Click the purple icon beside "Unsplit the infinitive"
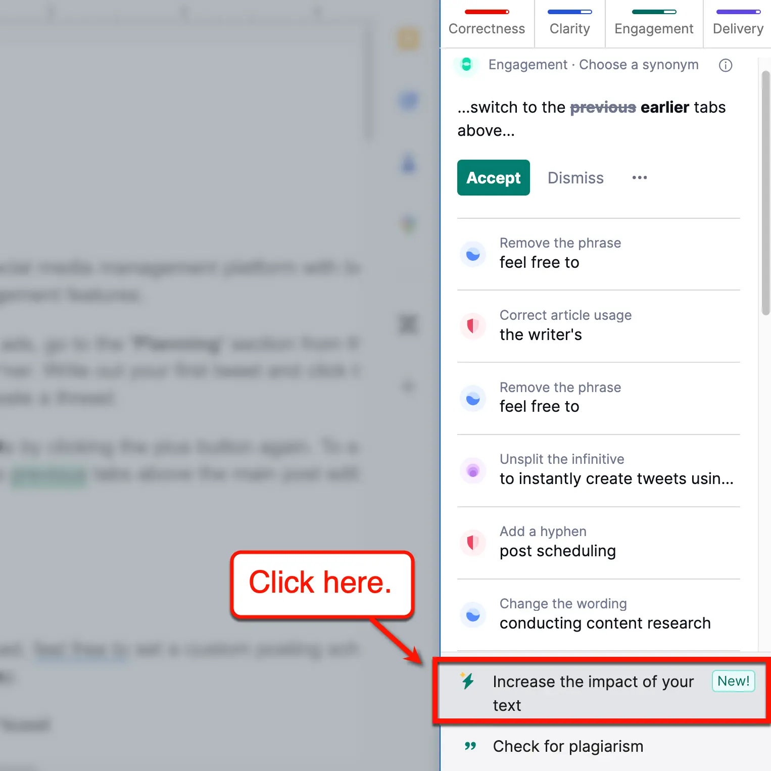 (x=473, y=470)
